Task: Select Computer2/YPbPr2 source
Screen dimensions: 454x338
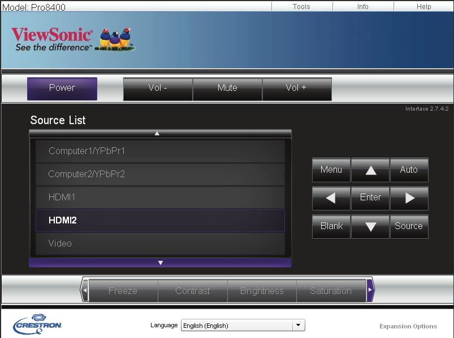Action: [x=160, y=174]
